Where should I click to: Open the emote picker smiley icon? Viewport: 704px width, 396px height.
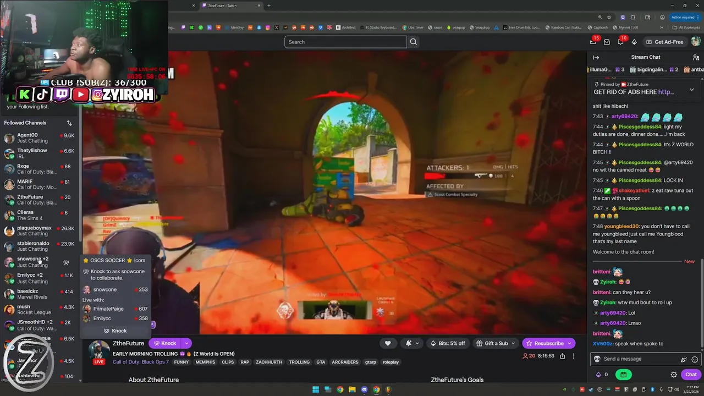[x=695, y=359]
